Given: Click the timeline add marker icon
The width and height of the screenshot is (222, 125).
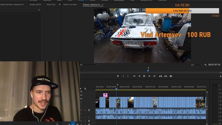Looking at the screenshot, I should [x=81, y=89].
